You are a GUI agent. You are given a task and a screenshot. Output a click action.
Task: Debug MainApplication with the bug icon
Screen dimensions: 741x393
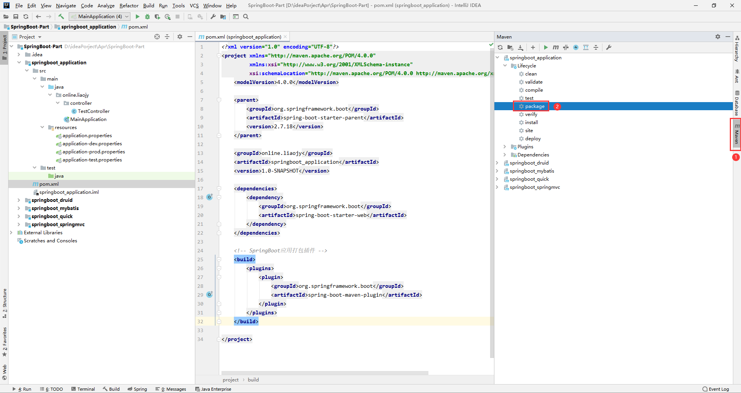click(x=147, y=17)
